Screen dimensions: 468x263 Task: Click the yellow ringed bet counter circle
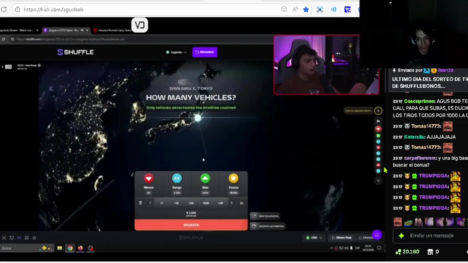(378, 111)
